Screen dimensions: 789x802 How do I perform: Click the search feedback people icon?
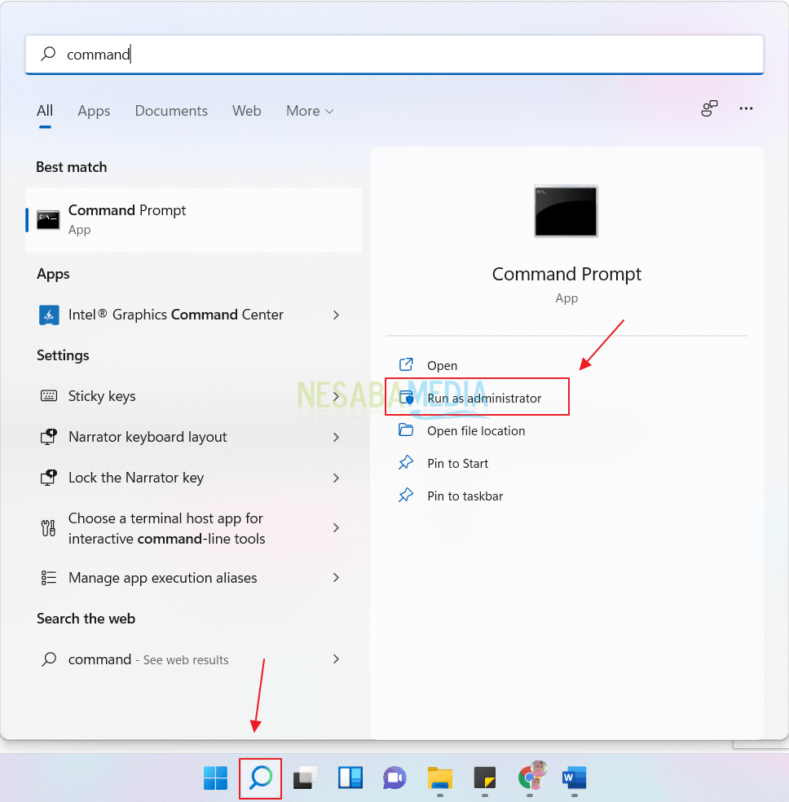[x=709, y=108]
